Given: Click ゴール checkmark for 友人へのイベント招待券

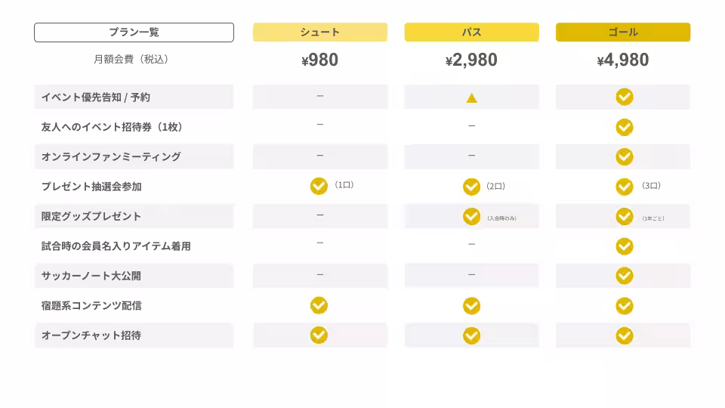Looking at the screenshot, I should coord(624,127).
